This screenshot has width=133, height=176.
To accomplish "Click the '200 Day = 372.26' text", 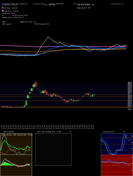I will [11, 11].
